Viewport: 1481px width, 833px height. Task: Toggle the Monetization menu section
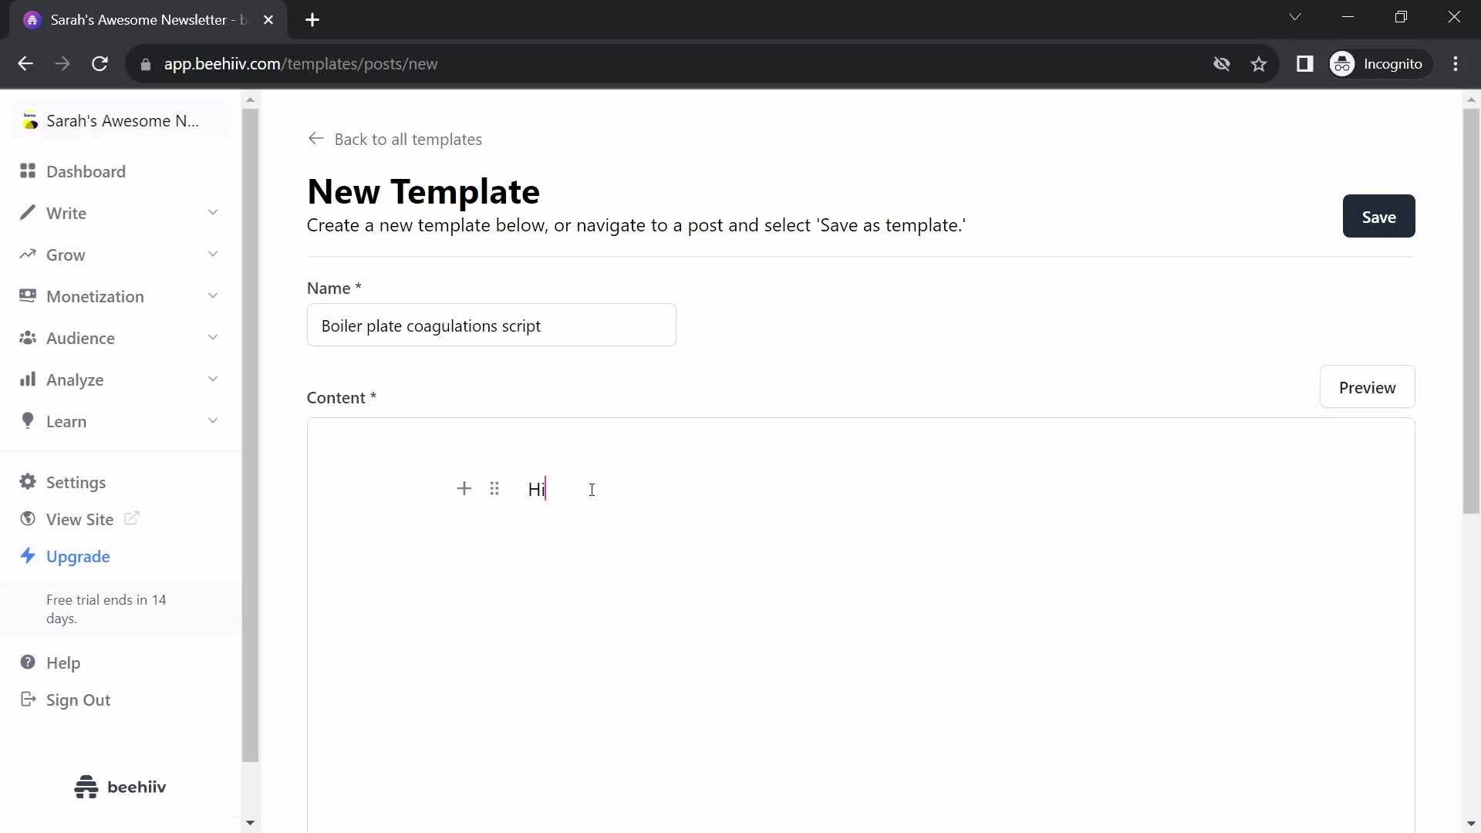(x=120, y=296)
